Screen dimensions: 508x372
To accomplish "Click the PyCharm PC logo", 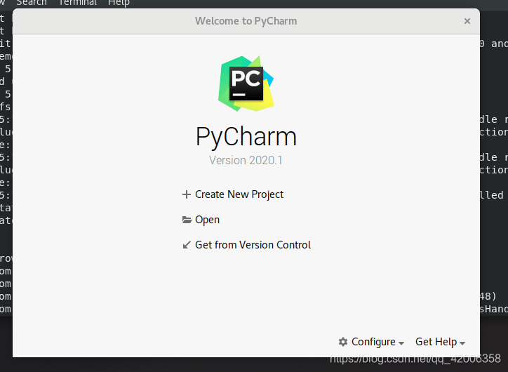I will [246, 84].
